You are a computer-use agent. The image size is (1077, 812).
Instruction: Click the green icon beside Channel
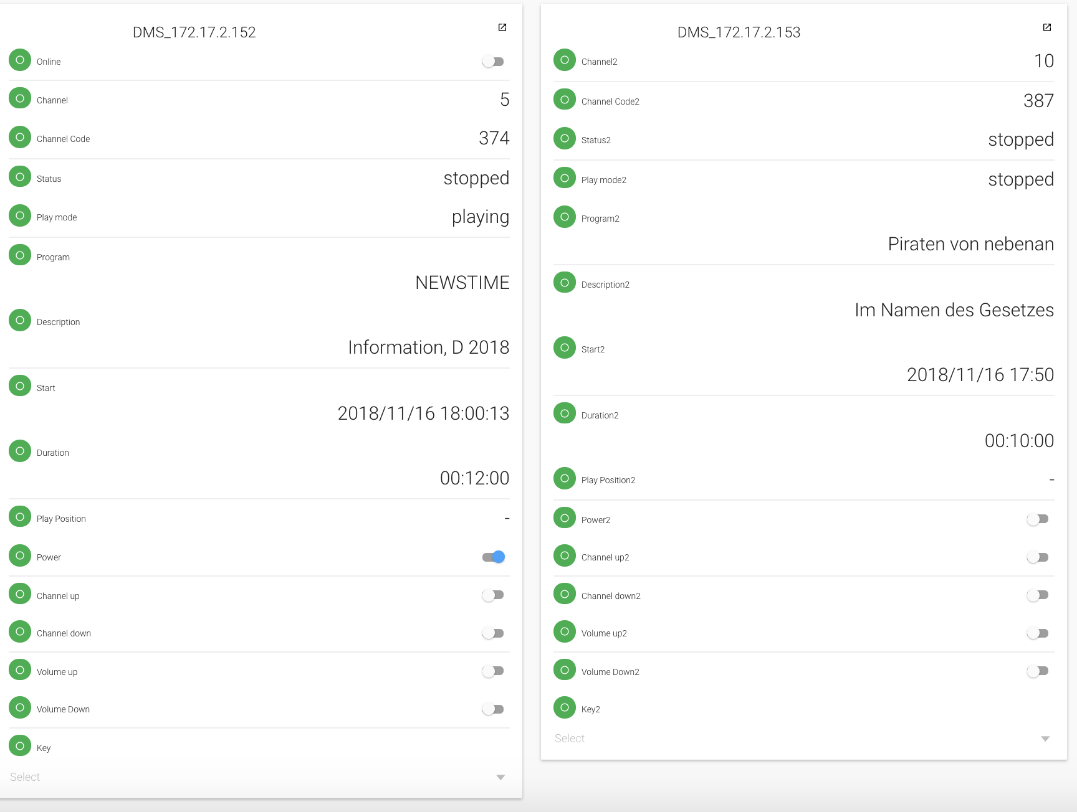click(20, 99)
